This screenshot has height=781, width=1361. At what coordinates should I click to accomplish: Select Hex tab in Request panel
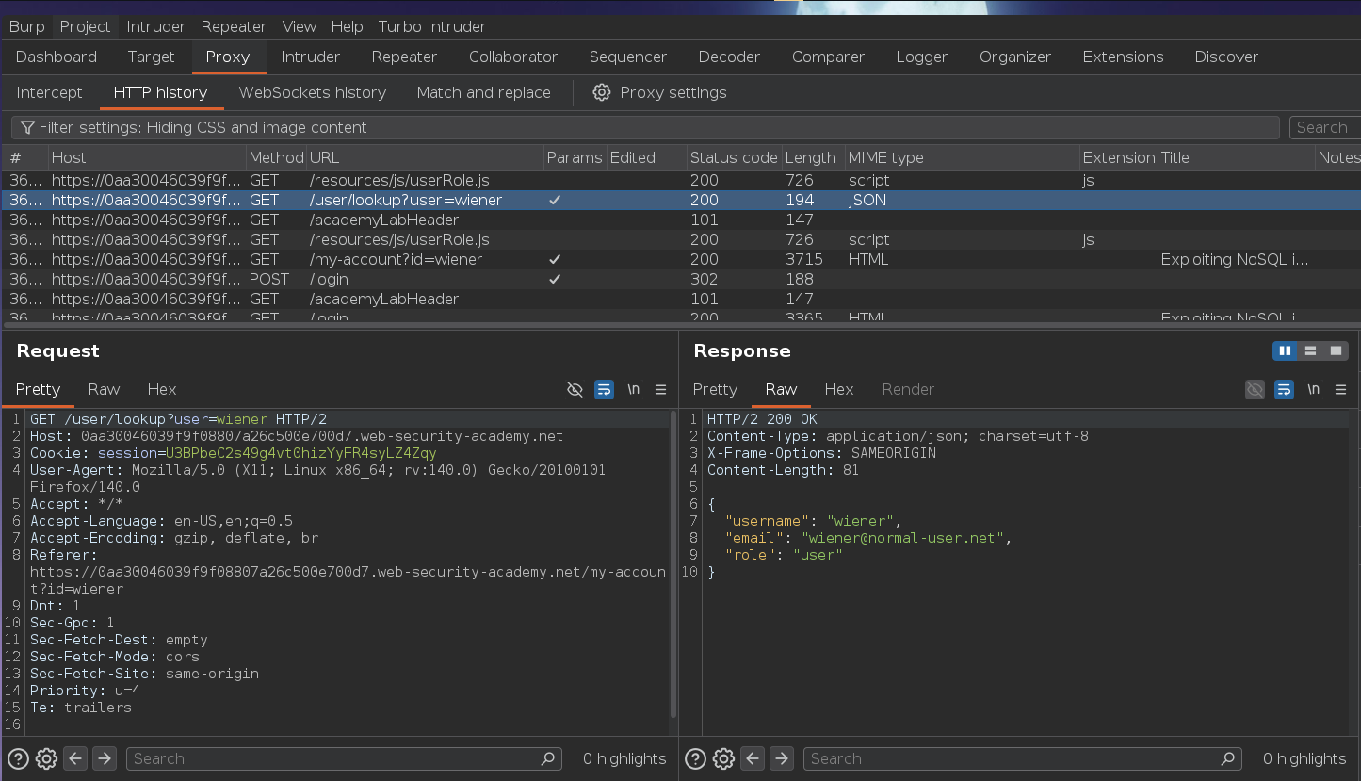162,389
